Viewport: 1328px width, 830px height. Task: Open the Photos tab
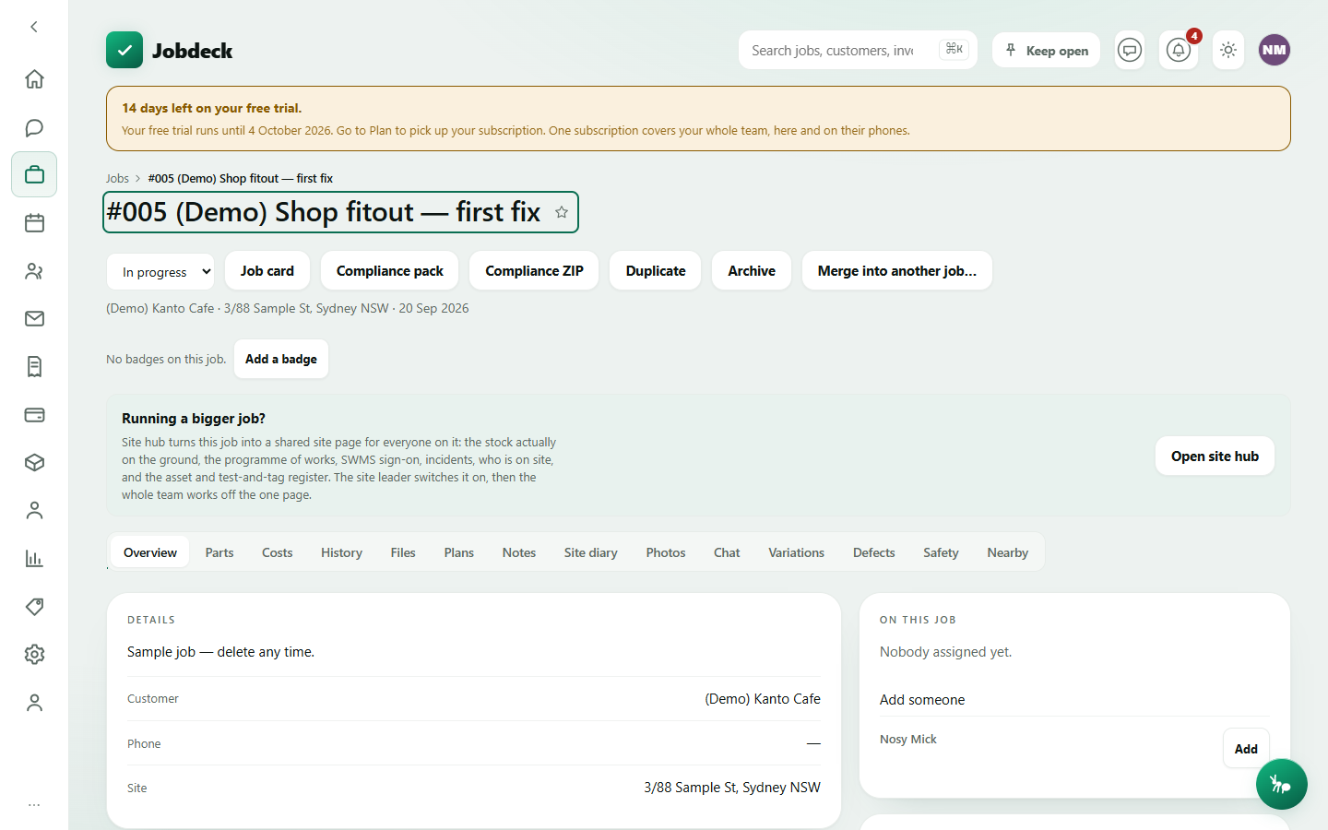point(666,552)
